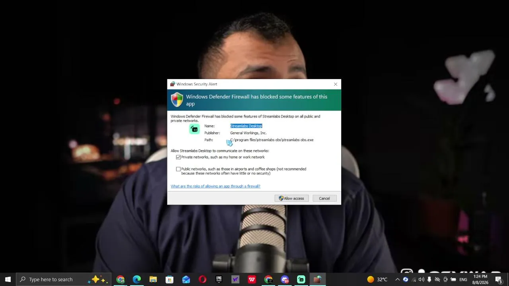Image resolution: width=509 pixels, height=286 pixels.
Task: Enable the Private networks checkbox
Action: tap(179, 157)
